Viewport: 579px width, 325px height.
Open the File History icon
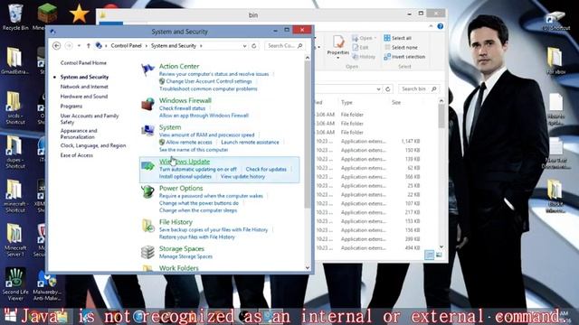147,226
